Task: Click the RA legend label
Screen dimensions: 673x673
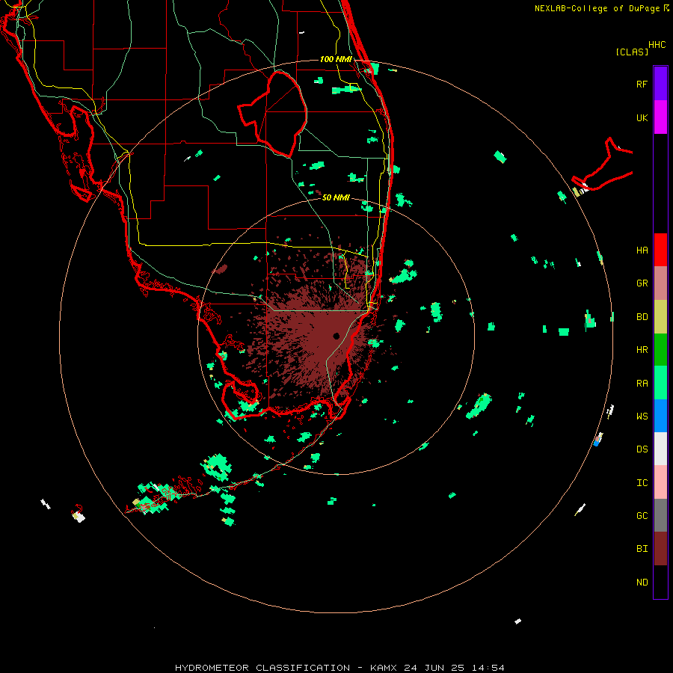Action: click(x=642, y=384)
